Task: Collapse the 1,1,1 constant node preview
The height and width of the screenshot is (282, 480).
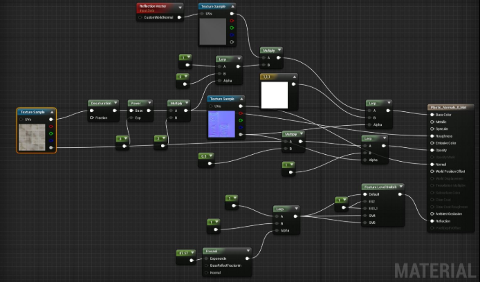Action: [x=293, y=77]
